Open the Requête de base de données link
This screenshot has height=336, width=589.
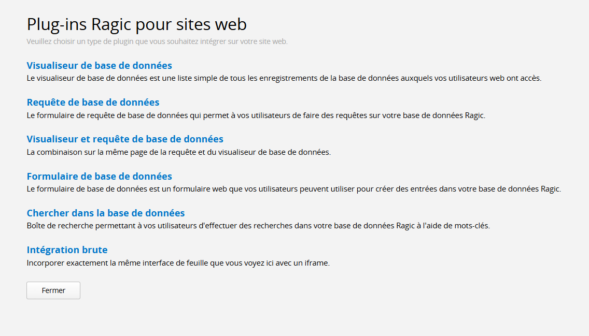tap(93, 102)
